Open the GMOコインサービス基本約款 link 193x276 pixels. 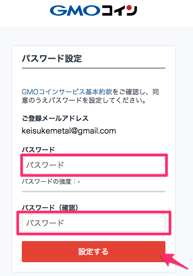click(67, 92)
